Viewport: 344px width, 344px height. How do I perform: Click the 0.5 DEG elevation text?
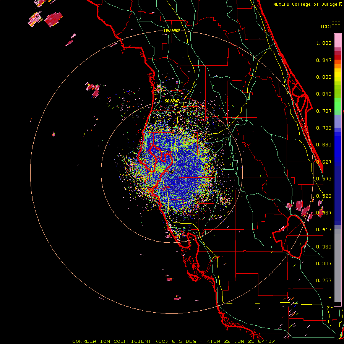[184, 341]
